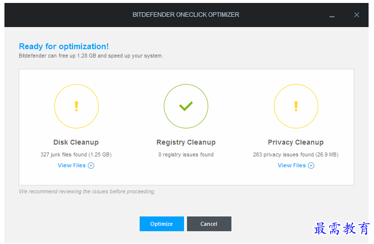Viewport: 374px width, 244px height.
Task: Click the Privacy Cleanup warning exclamation icon
Action: [296, 106]
